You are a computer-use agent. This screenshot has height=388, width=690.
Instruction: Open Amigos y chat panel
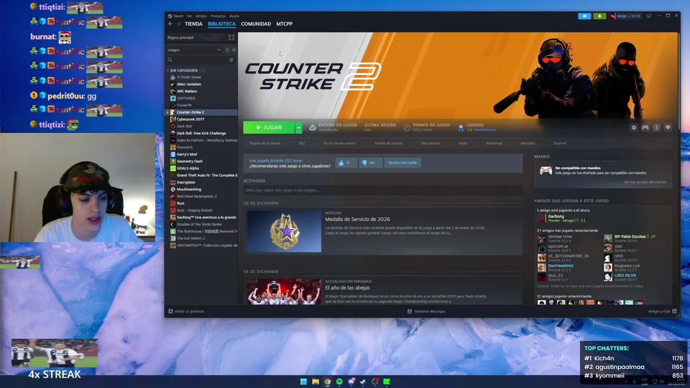click(662, 311)
